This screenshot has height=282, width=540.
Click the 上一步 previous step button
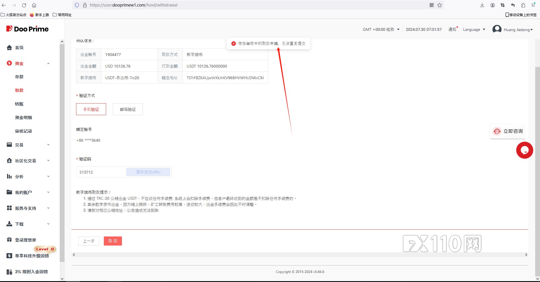point(89,241)
